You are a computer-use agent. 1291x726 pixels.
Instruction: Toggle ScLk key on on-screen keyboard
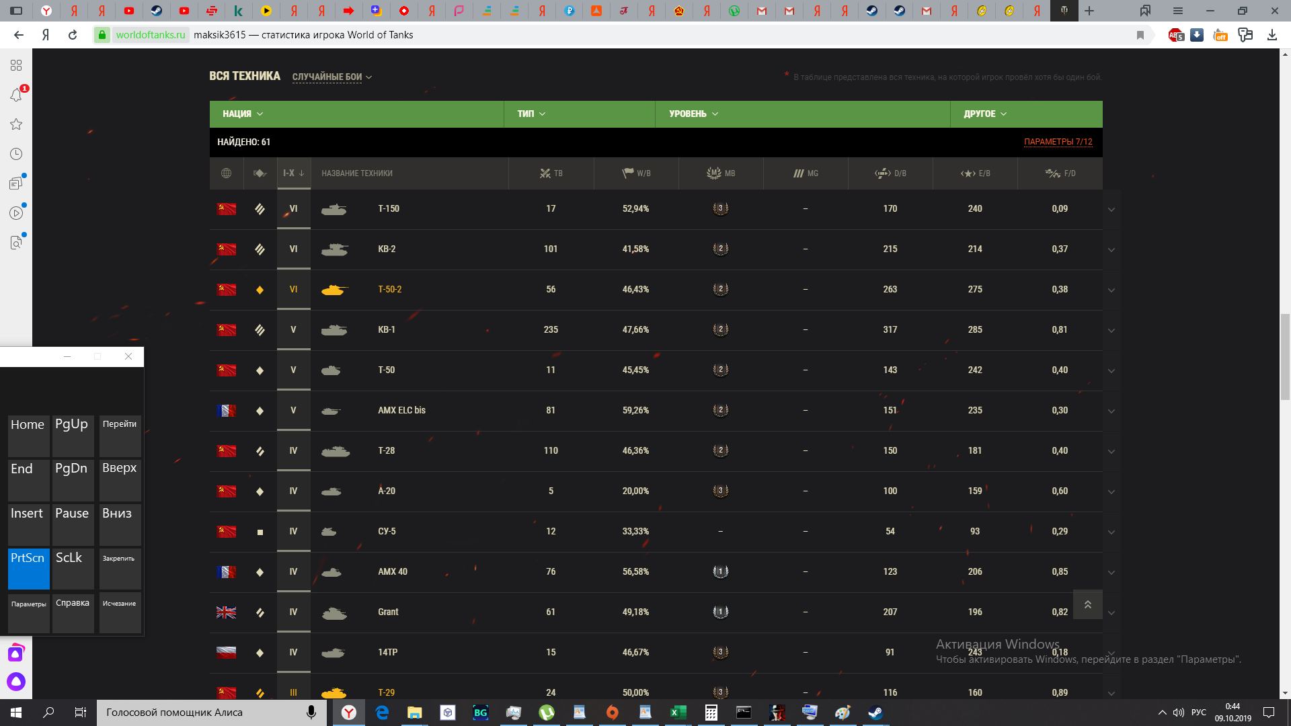pos(73,569)
